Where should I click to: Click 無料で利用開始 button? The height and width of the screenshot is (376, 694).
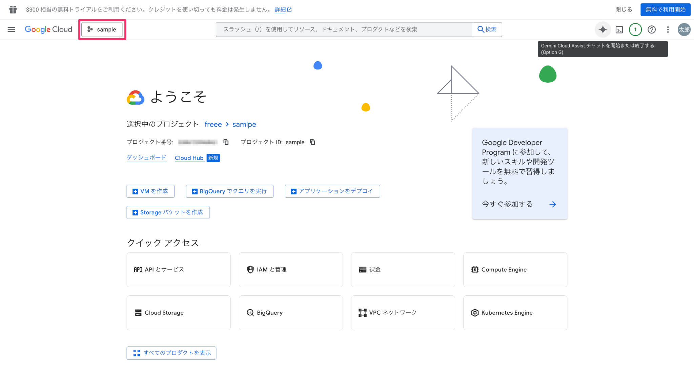pyautogui.click(x=665, y=9)
